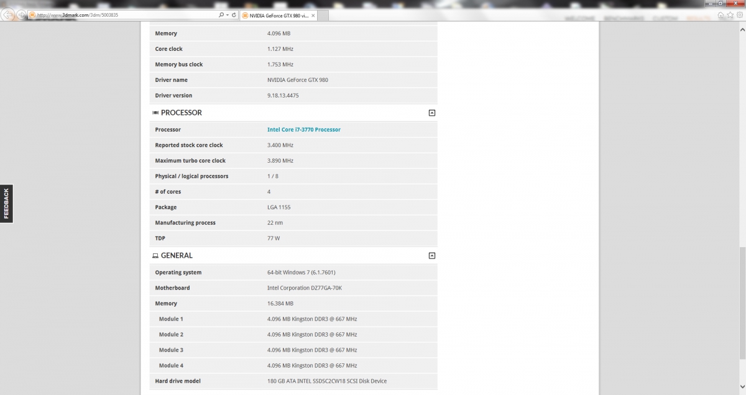746x395 pixels.
Task: Select the NVIDIA GeForce GTX 980 tab
Action: point(277,16)
